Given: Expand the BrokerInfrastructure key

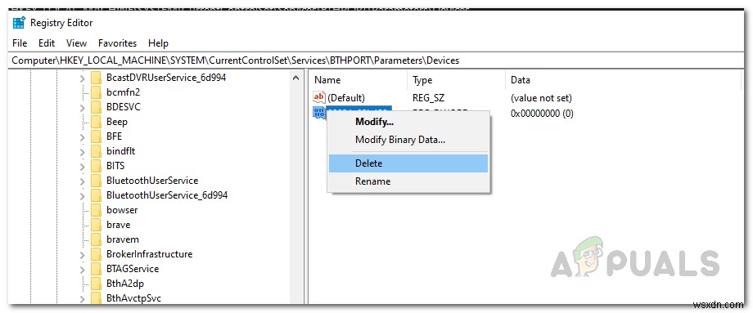Looking at the screenshot, I should [82, 254].
